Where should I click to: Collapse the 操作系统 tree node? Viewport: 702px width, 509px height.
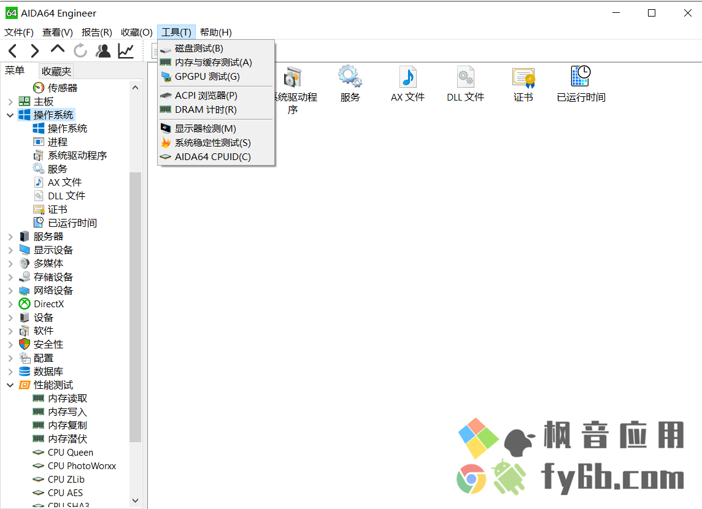click(10, 115)
